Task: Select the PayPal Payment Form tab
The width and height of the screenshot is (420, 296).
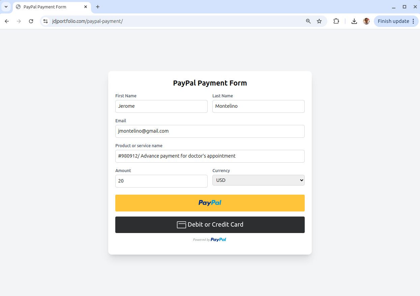Action: coord(47,7)
